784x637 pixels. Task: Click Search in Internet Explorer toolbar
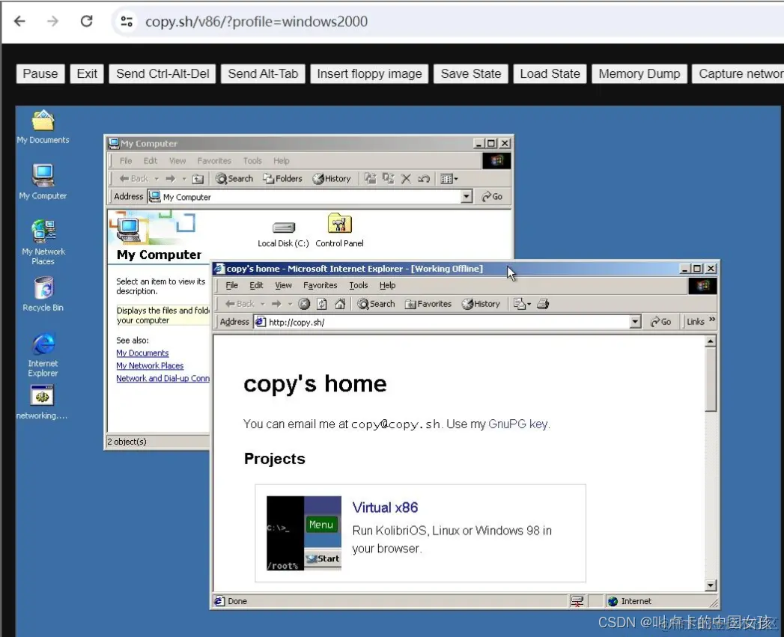click(x=376, y=304)
